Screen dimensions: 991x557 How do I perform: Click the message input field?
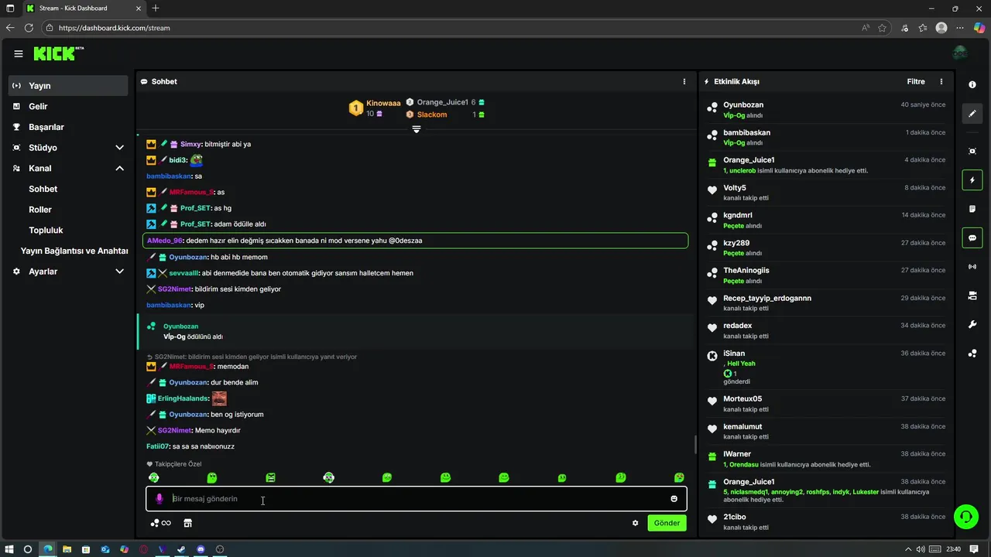point(417,499)
